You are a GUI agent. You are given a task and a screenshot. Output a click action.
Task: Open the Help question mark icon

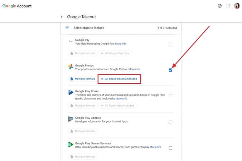[219, 6]
